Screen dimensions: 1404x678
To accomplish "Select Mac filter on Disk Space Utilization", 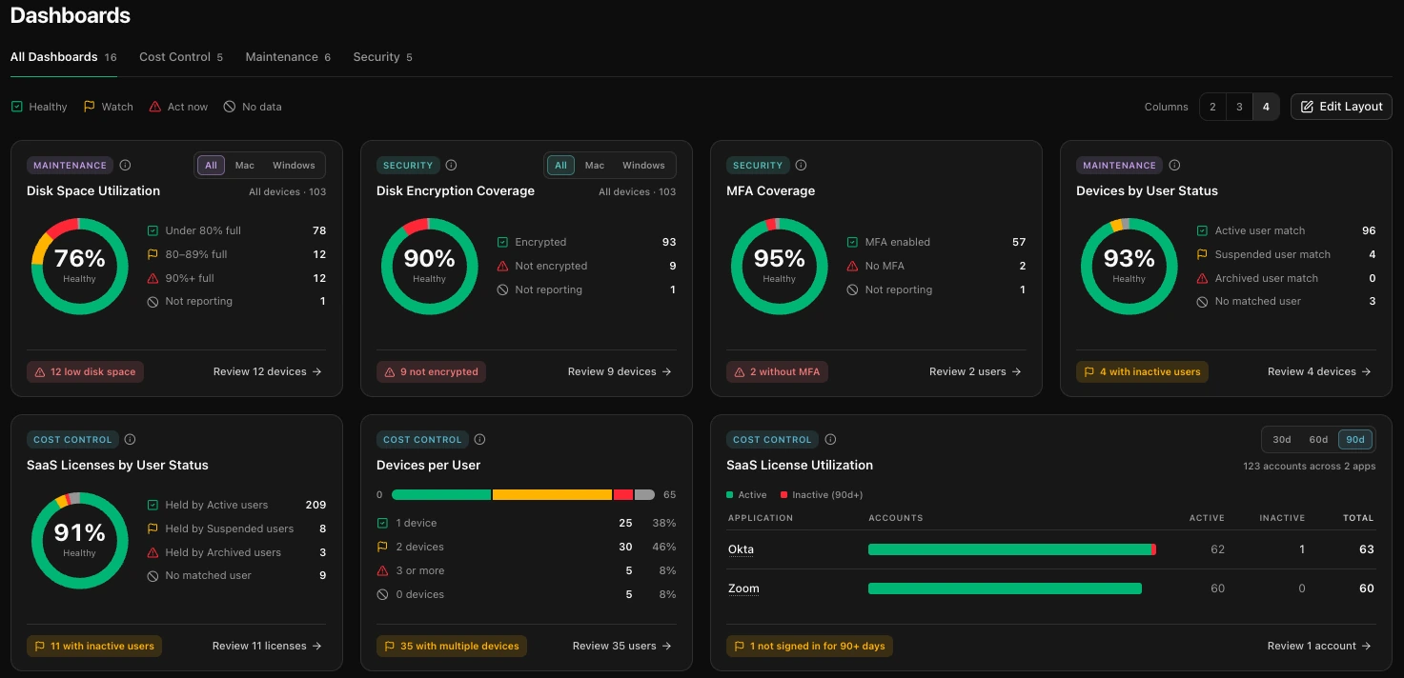I will [245, 166].
